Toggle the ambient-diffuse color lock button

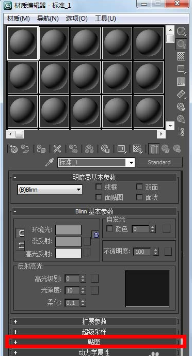pos(20,233)
